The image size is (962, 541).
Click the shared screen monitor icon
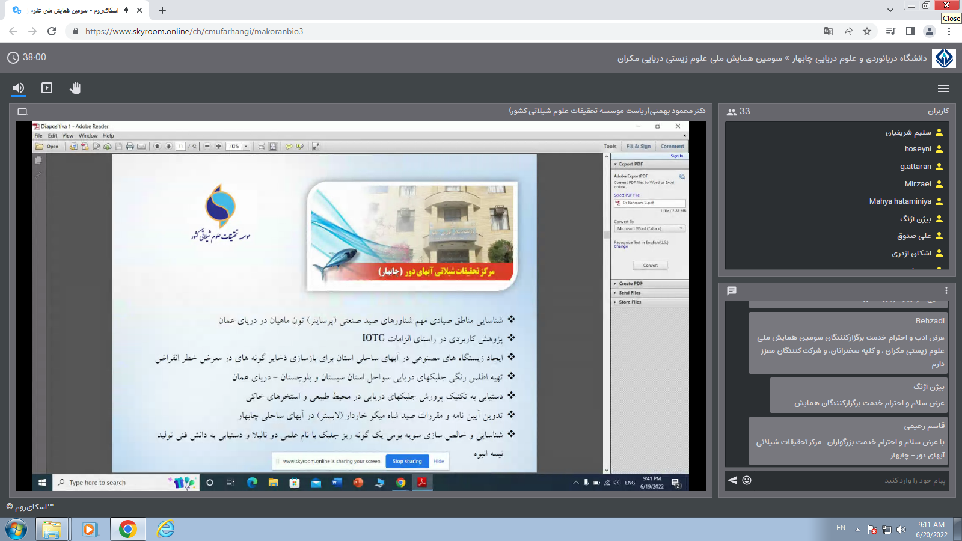[x=22, y=112]
